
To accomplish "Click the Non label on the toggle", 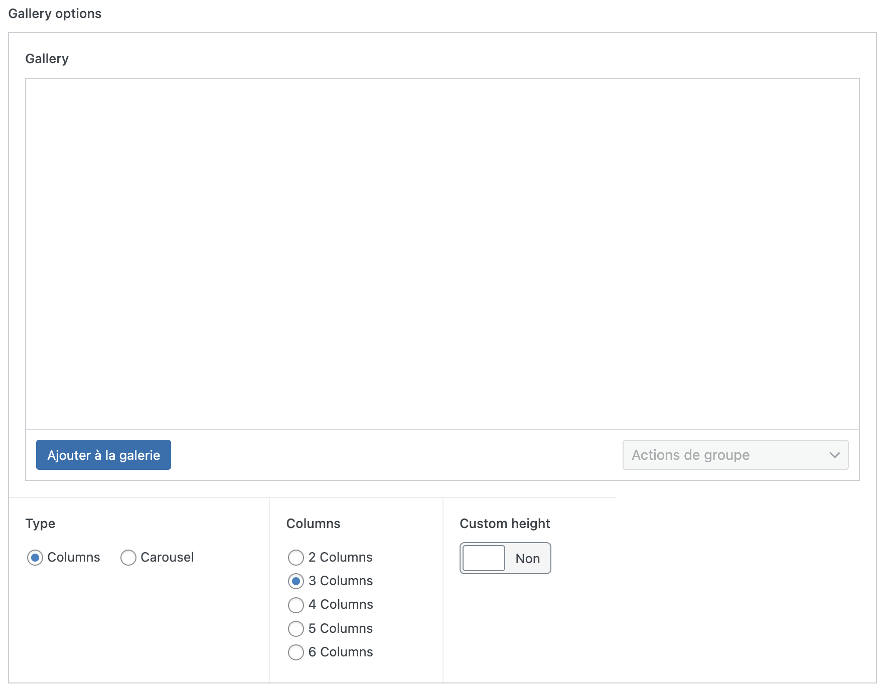I will click(x=527, y=559).
